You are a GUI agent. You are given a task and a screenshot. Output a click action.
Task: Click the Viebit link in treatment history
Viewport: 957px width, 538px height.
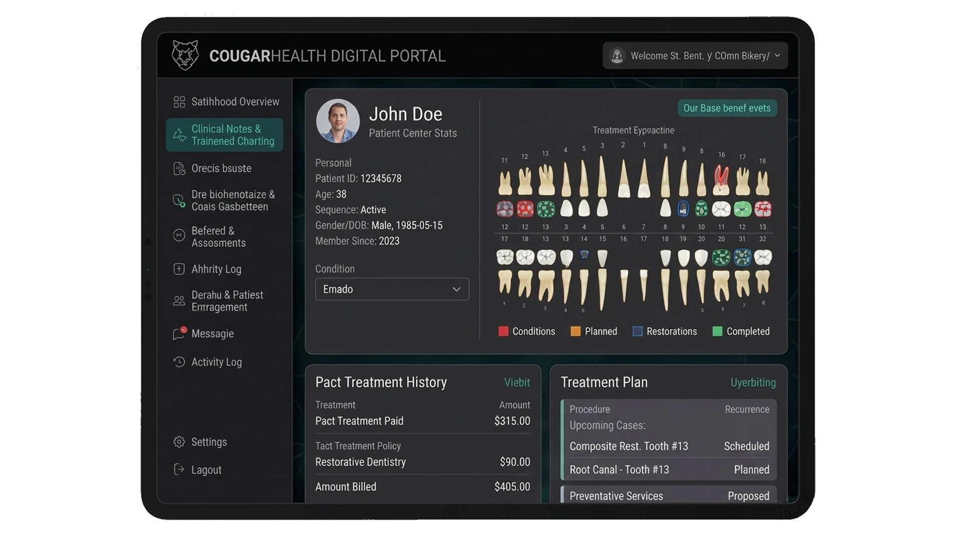(517, 383)
